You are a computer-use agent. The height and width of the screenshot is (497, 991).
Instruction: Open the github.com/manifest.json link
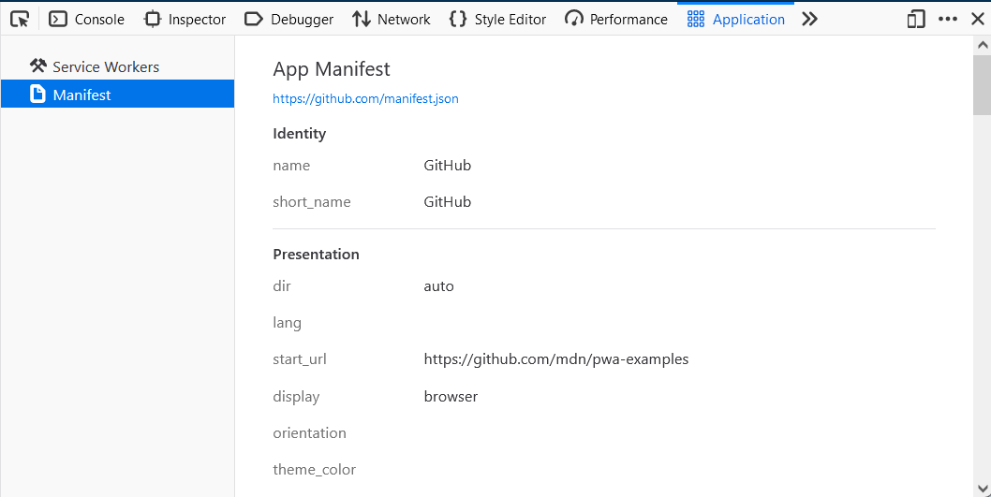point(365,98)
